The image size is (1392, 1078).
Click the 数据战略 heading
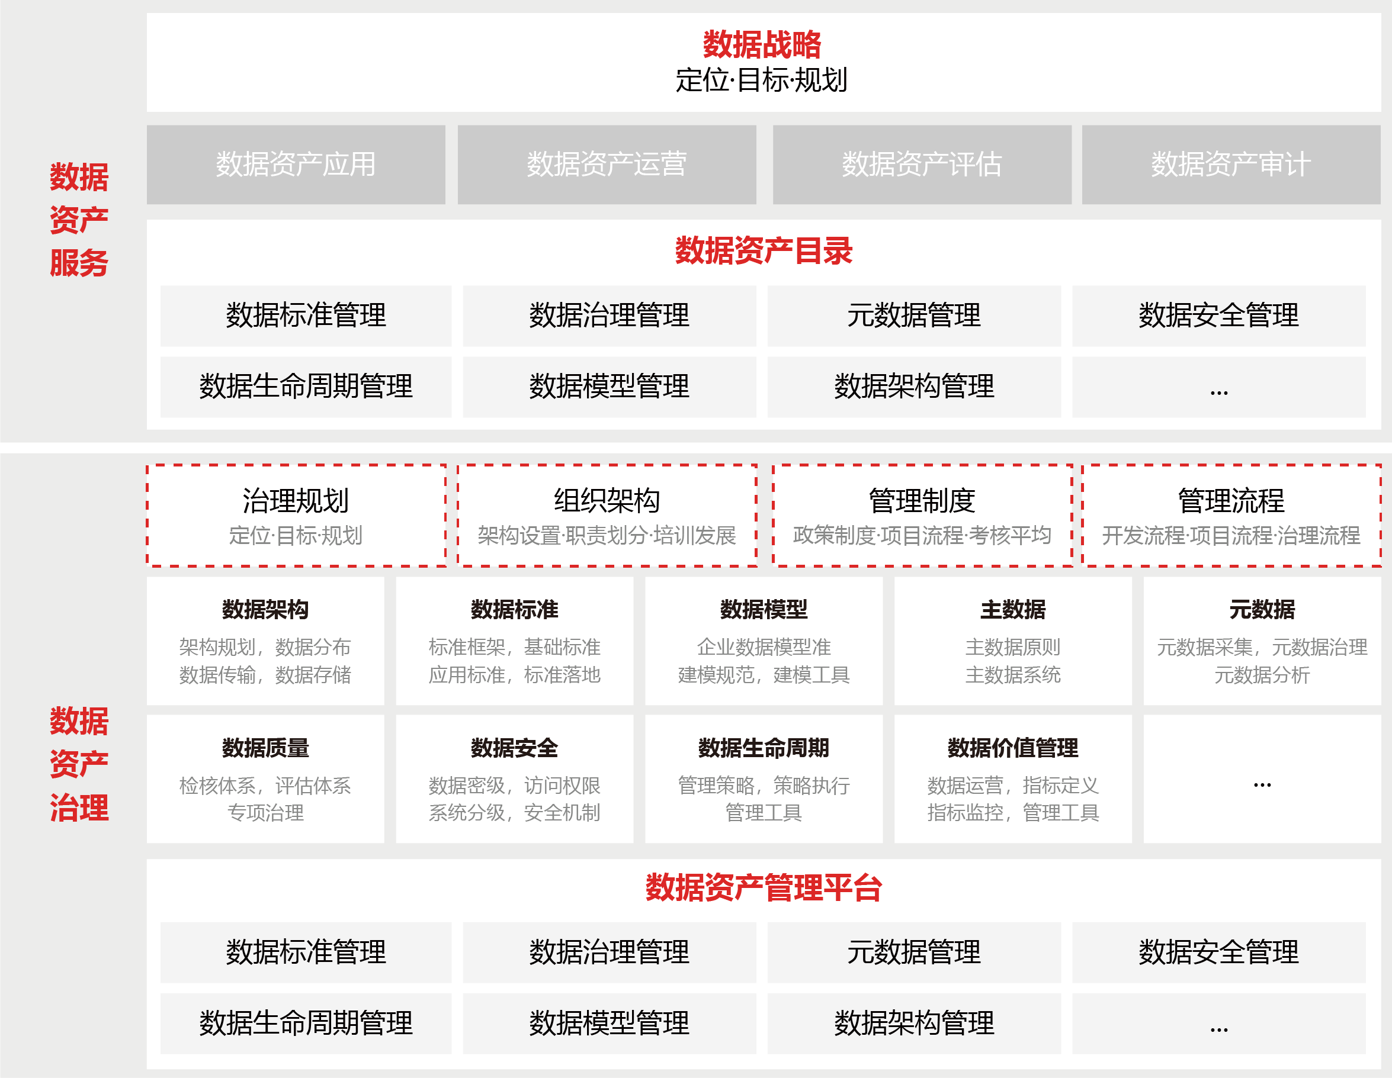point(762,43)
